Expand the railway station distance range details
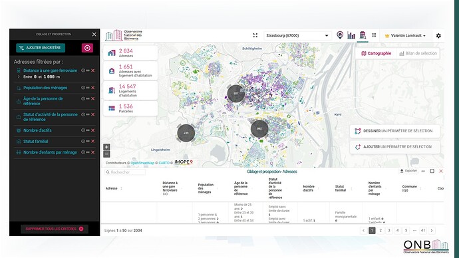 coord(19,76)
